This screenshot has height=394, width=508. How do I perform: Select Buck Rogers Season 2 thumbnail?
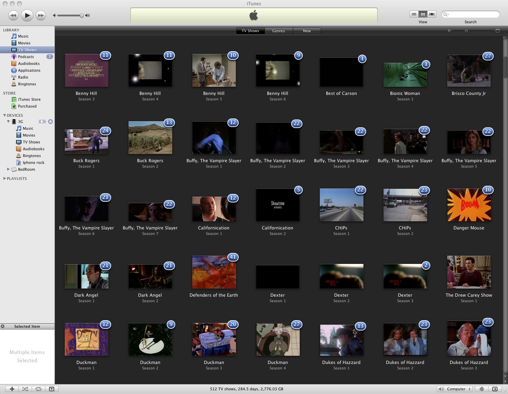(x=150, y=138)
